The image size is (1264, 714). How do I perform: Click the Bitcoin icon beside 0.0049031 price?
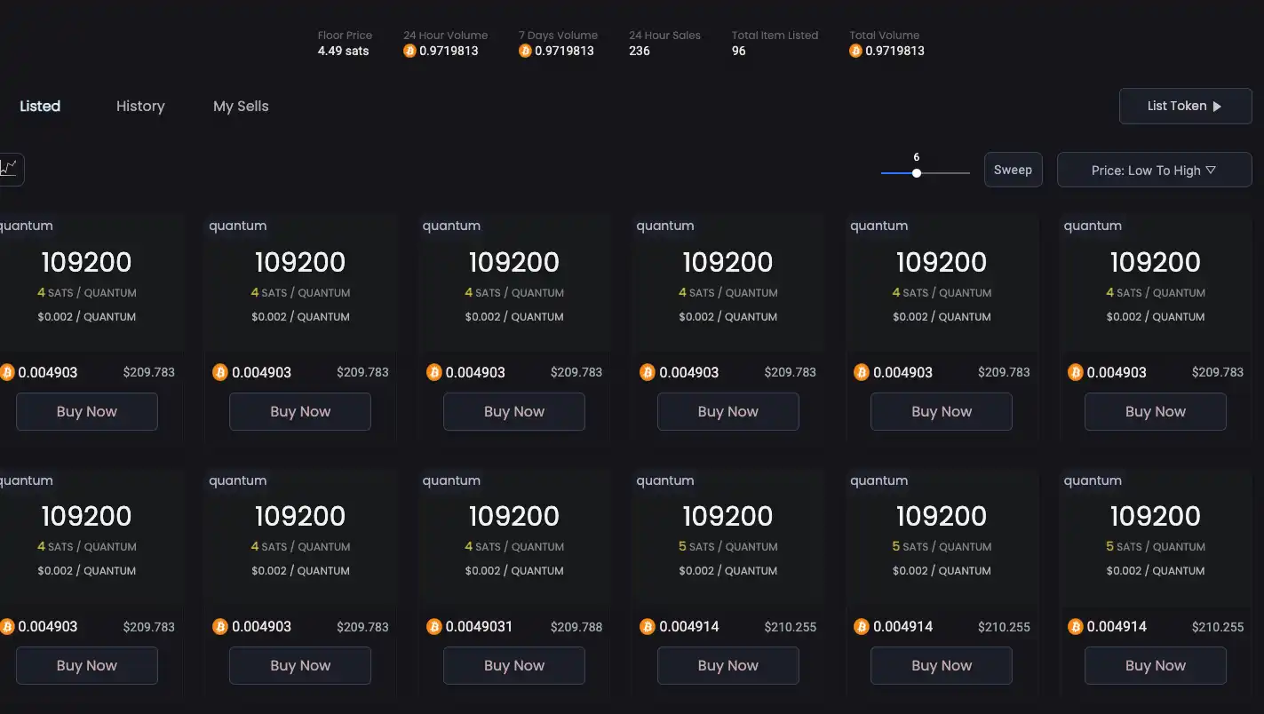tap(434, 627)
